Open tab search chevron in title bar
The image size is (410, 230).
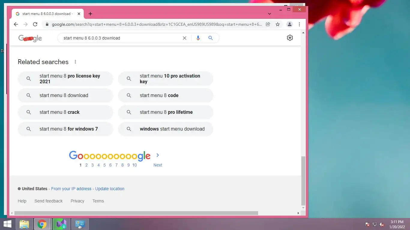pyautogui.click(x=270, y=14)
